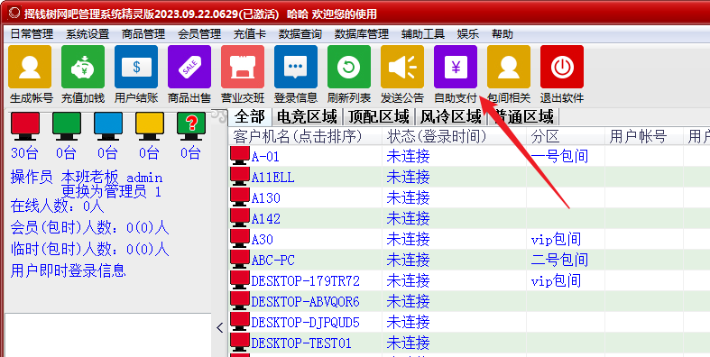Click the 营业交班 icon

(x=243, y=67)
